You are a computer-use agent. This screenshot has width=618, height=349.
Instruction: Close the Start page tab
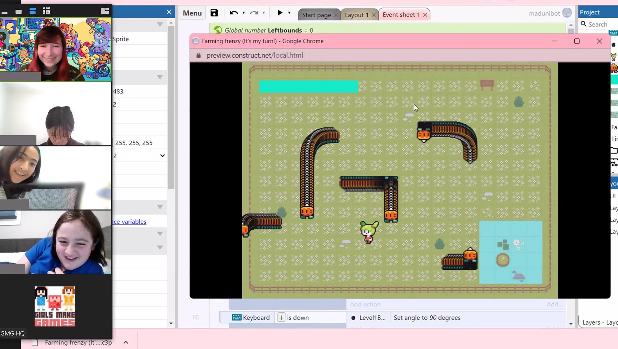point(336,15)
